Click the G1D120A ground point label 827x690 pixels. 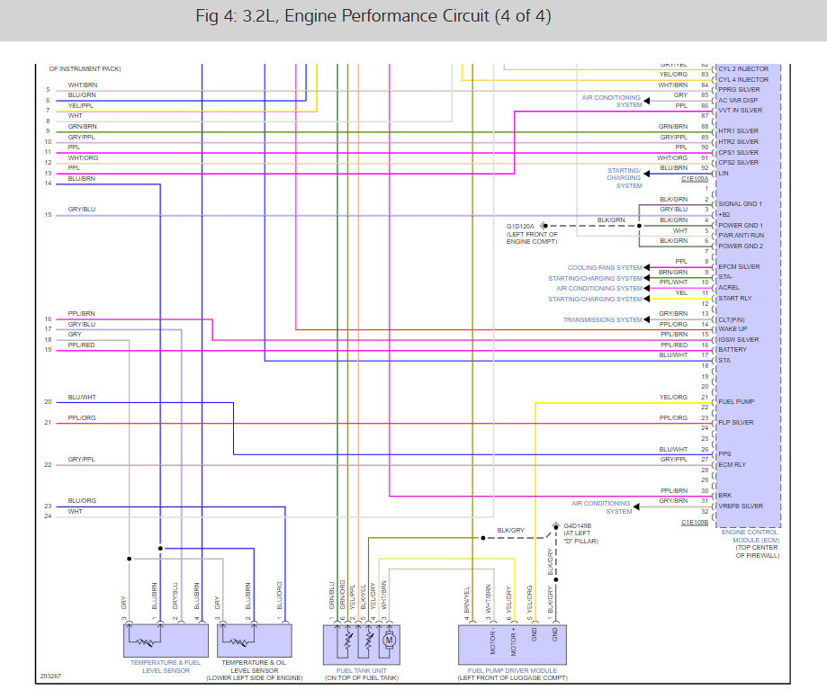tap(520, 226)
